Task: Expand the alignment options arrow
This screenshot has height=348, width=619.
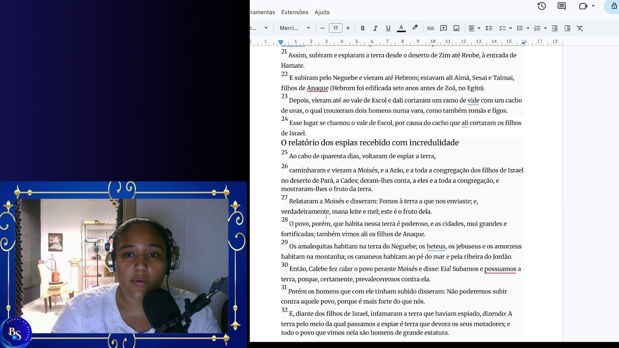Action: pyautogui.click(x=479, y=28)
